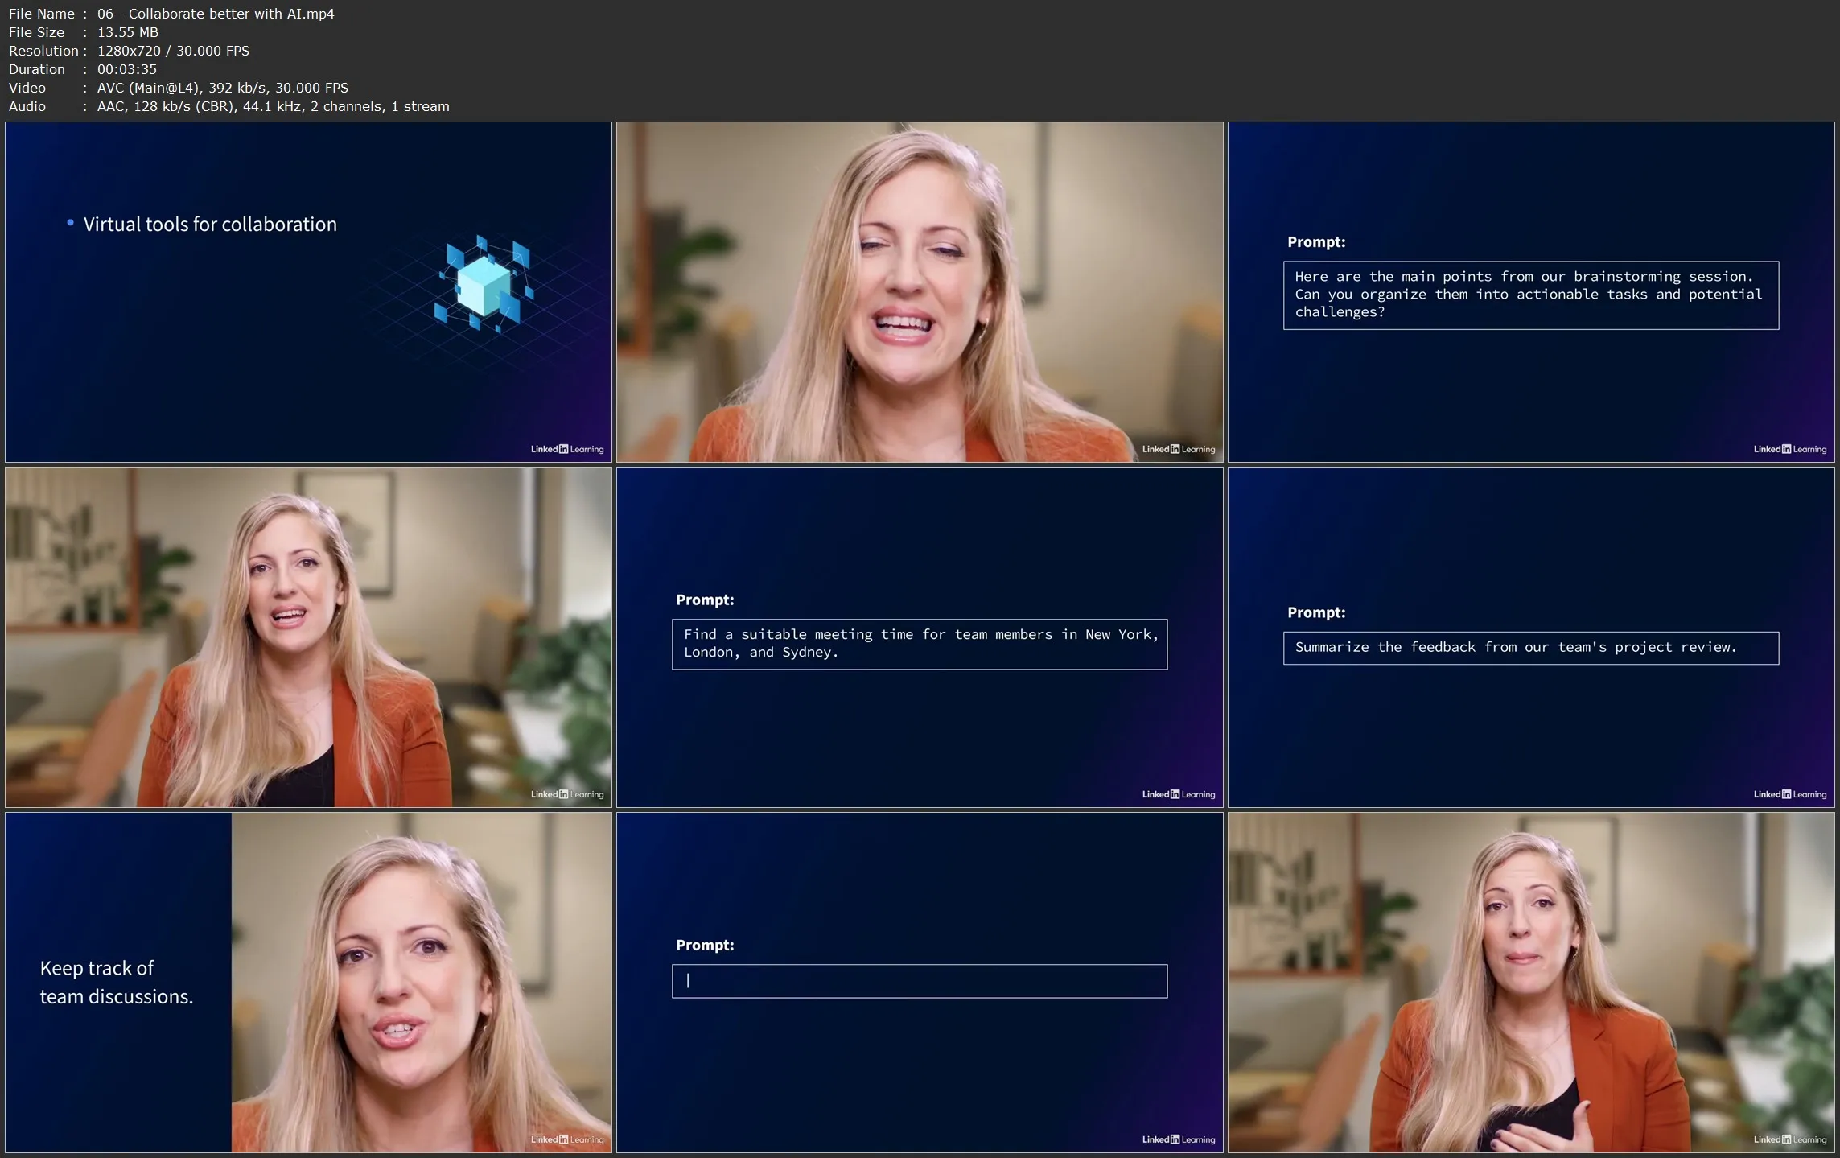Image resolution: width=1840 pixels, height=1158 pixels.
Task: Open the smiling presenter close-up thumbnail
Action: (x=919, y=291)
